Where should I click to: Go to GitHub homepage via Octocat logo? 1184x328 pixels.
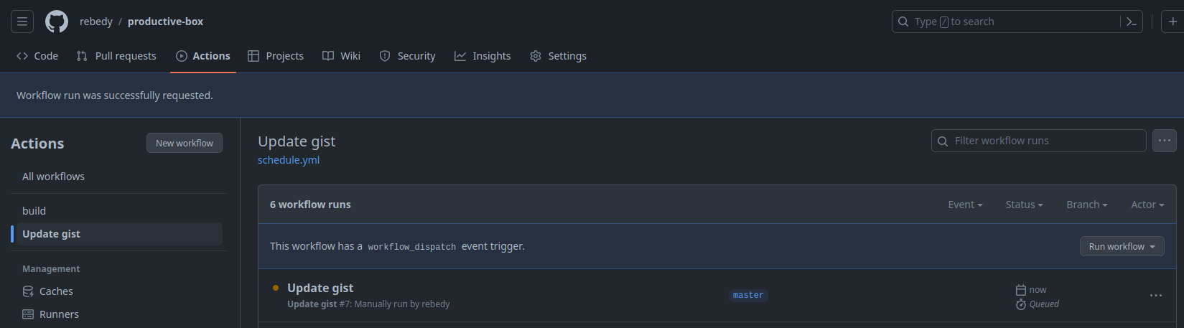tap(57, 22)
